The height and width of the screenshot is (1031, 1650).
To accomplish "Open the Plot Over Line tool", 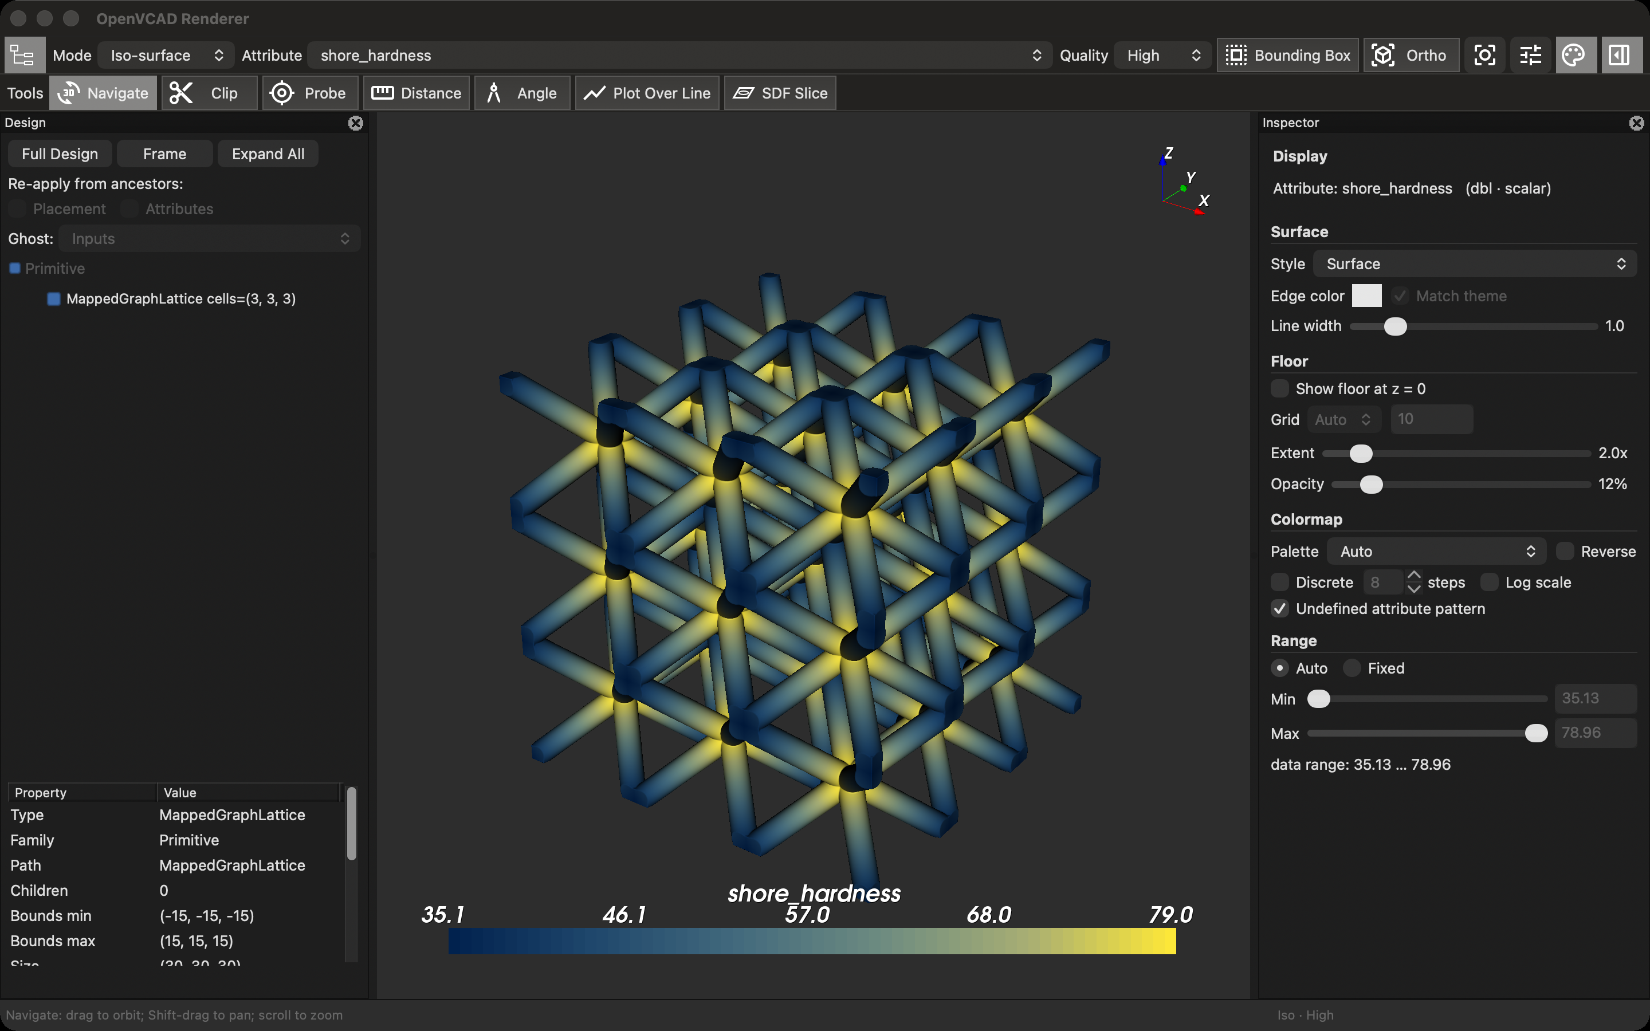I will (x=647, y=93).
